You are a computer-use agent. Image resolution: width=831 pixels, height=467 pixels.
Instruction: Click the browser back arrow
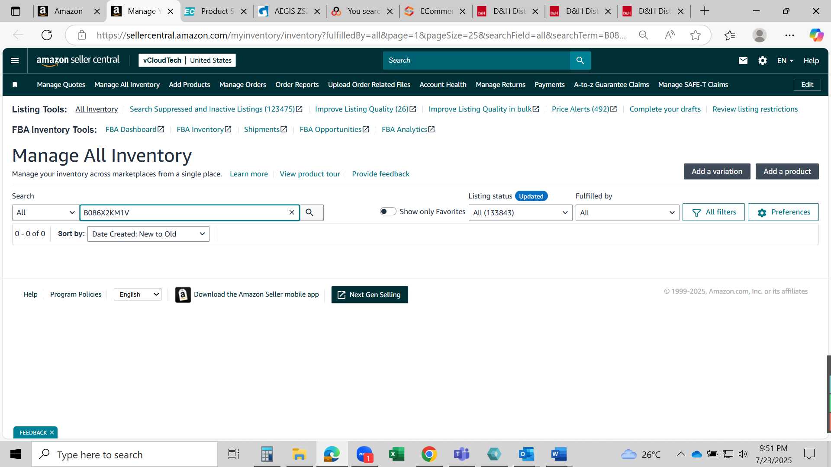18,35
